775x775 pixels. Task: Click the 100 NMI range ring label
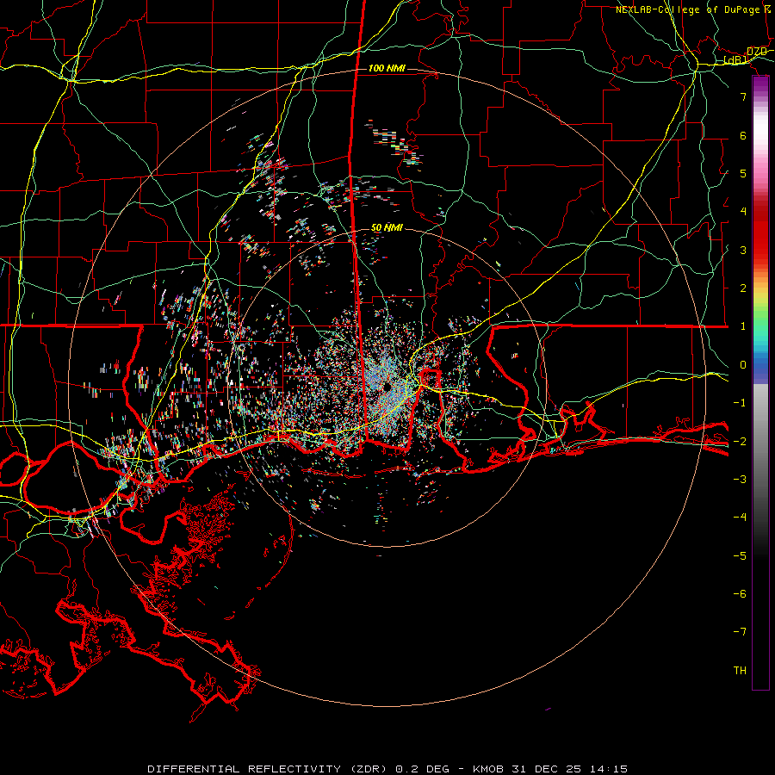(x=387, y=68)
